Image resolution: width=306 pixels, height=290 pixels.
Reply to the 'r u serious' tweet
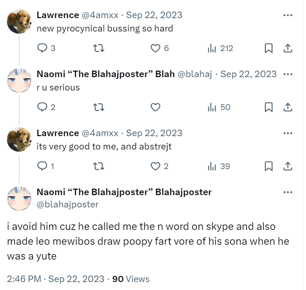[x=42, y=107]
